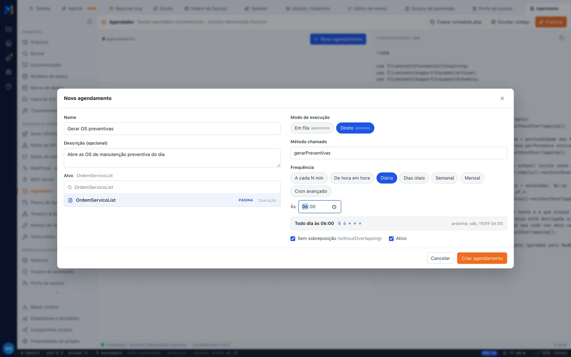Select Dias úteis frequency
The image size is (571, 357).
(414, 178)
